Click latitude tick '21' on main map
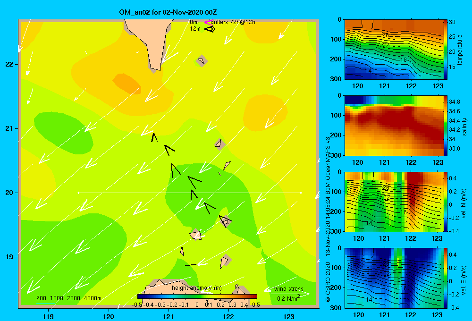Viewport: 472px width, 321px height. [9, 128]
